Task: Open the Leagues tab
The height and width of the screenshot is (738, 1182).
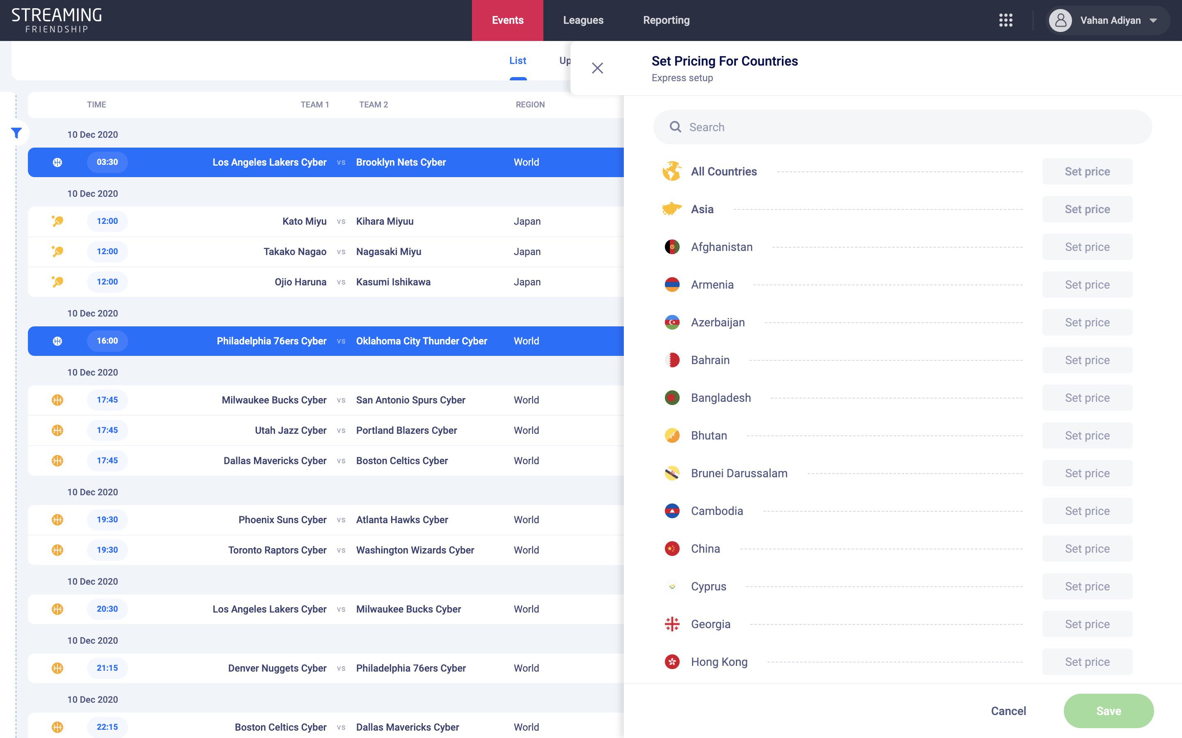Action: point(583,20)
